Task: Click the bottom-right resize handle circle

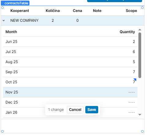Action: [x=142, y=131]
